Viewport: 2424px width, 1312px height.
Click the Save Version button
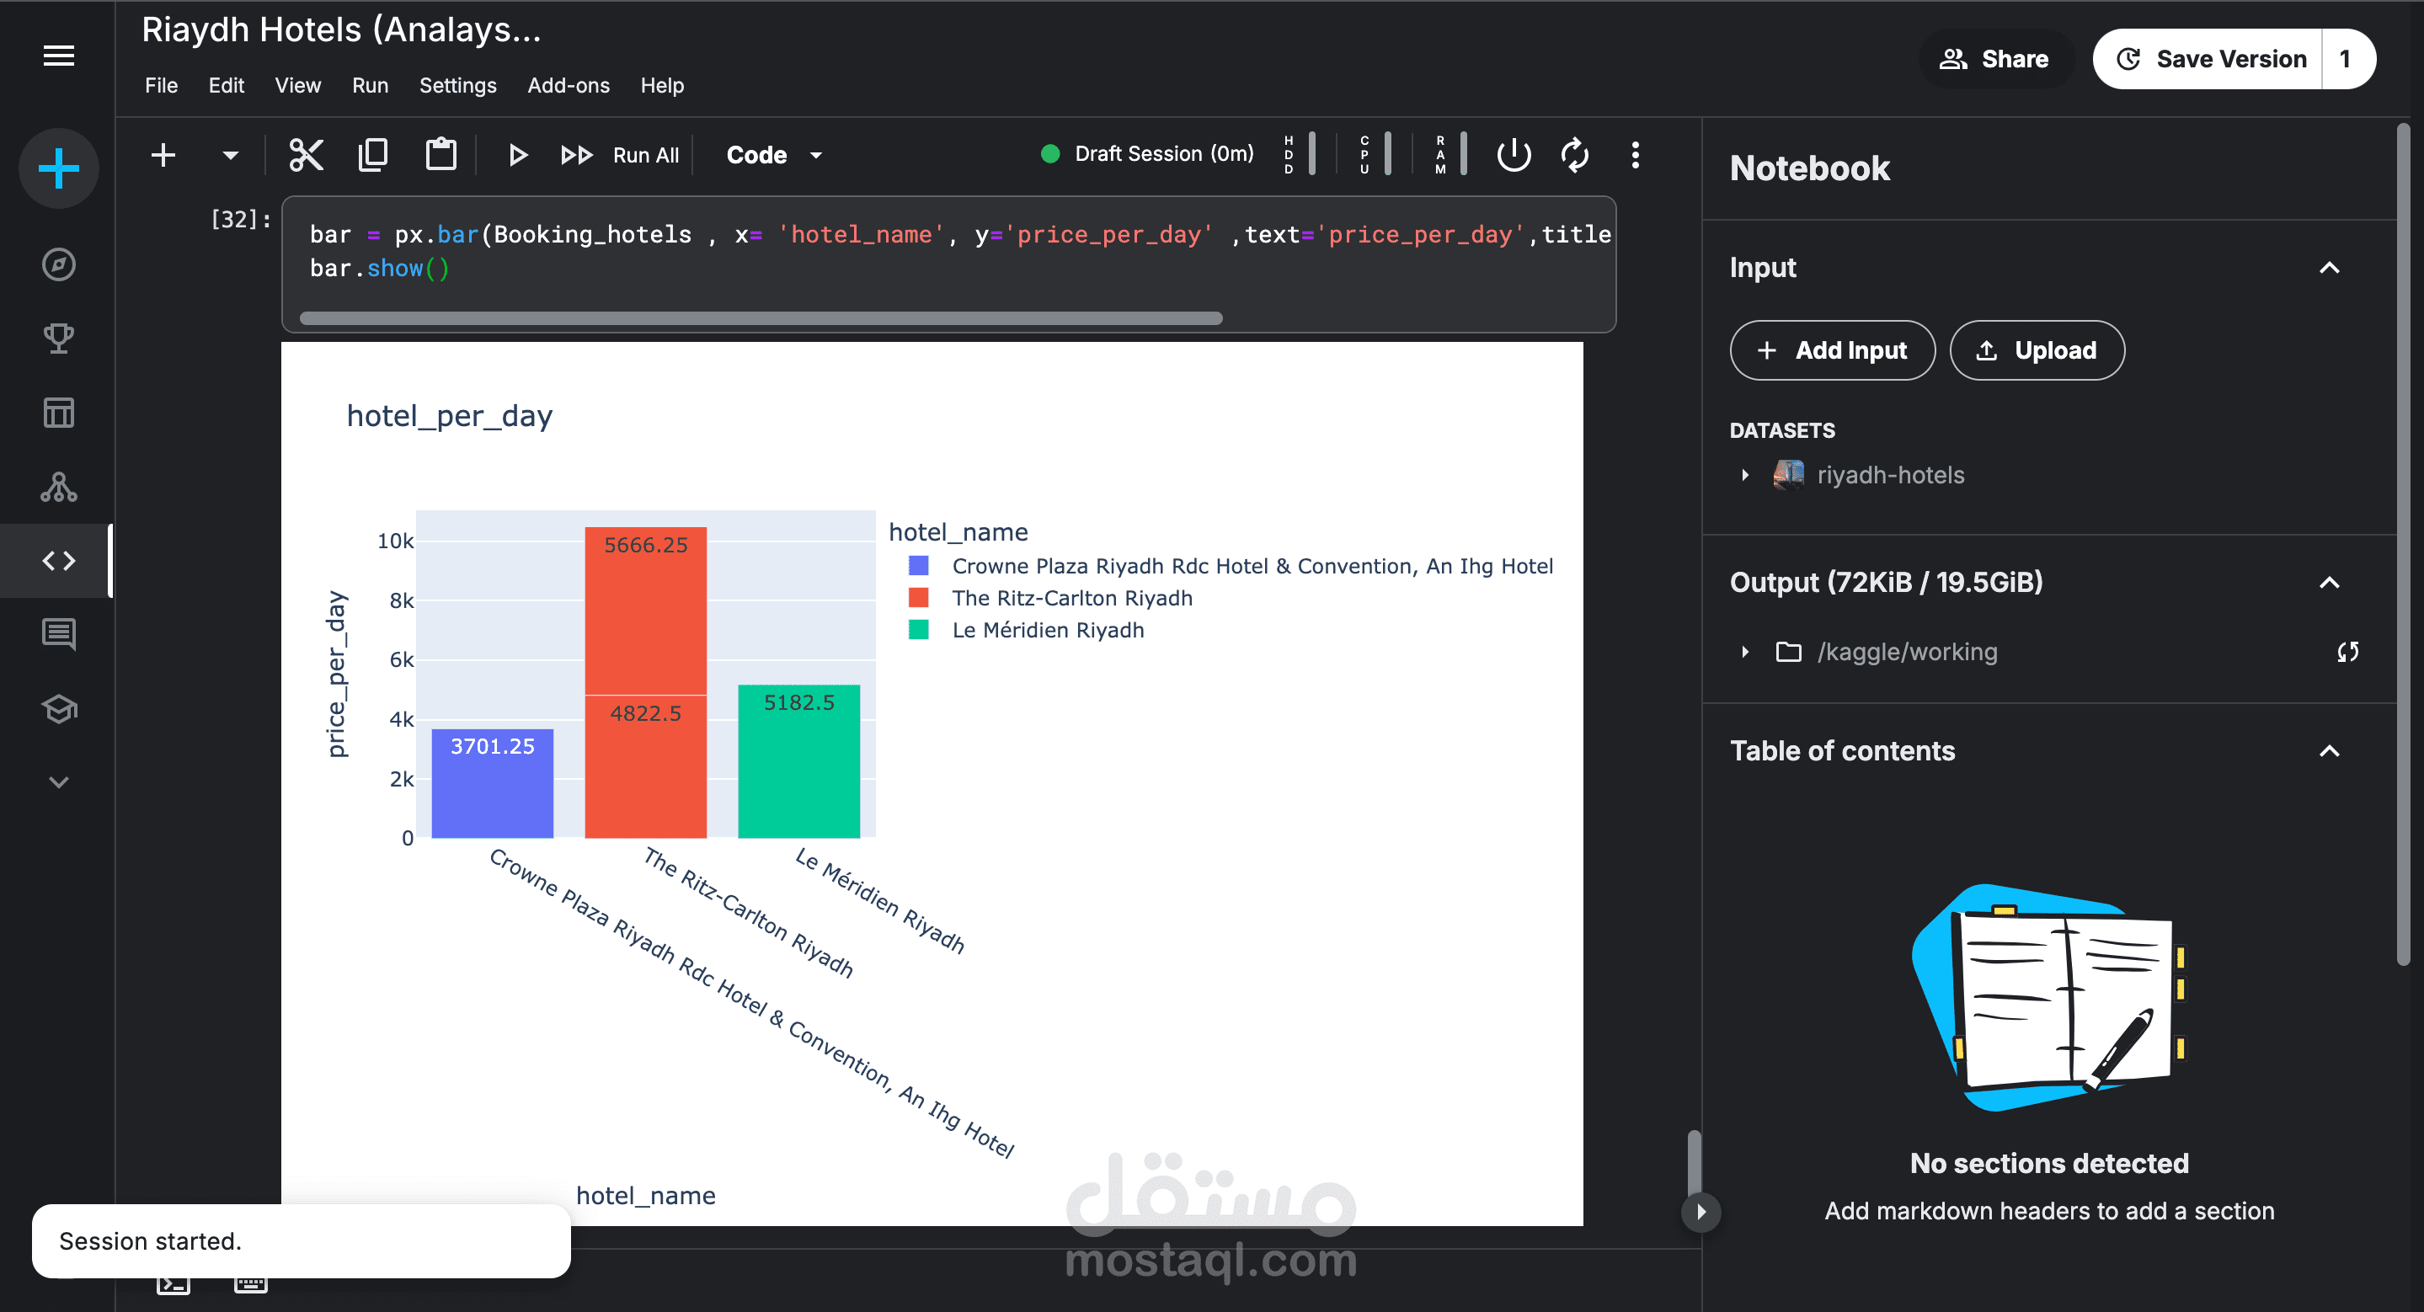(2209, 59)
